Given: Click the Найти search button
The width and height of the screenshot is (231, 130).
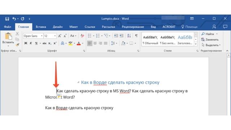Looking at the screenshot, I should 208,34.
